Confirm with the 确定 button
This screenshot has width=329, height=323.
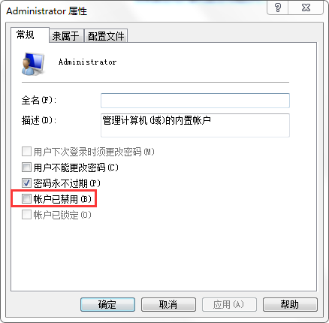coord(107,304)
